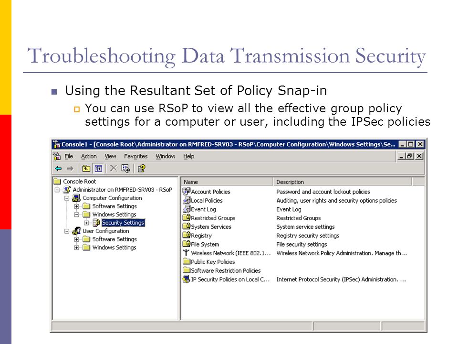Click 'System Services' name text

pos(211,226)
